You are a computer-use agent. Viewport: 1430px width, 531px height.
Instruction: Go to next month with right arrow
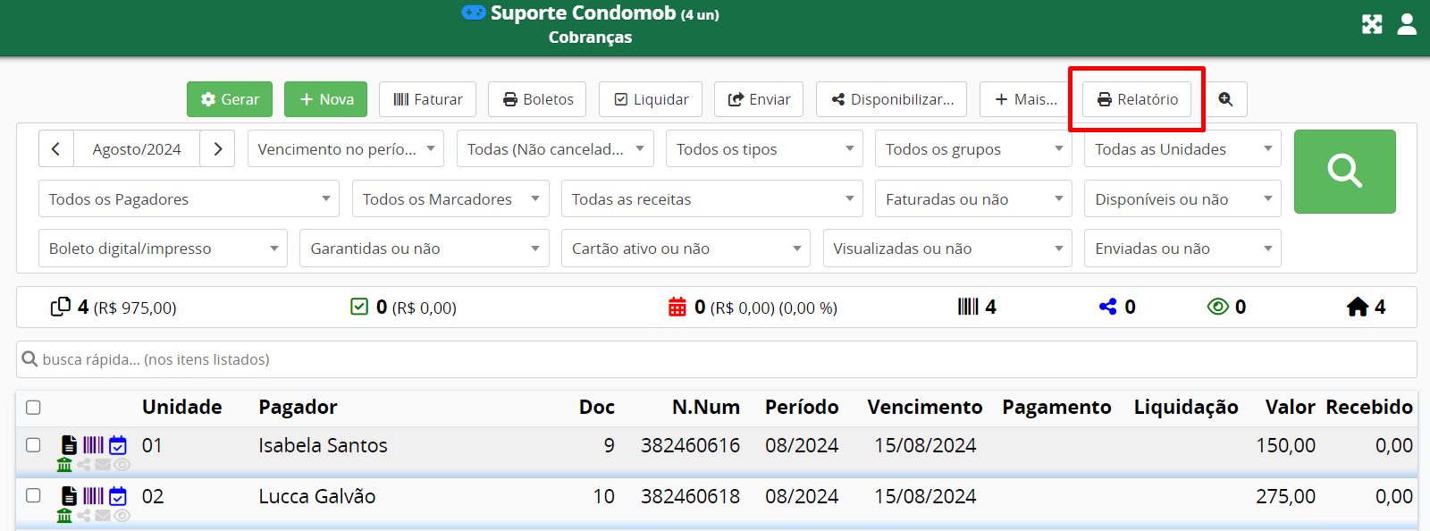217,149
